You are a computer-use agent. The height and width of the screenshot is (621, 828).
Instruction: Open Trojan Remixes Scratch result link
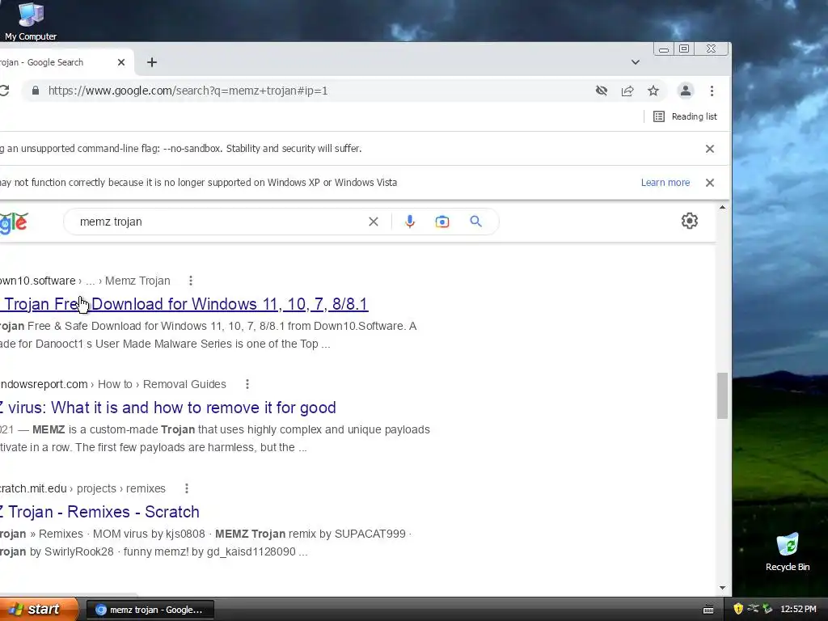tap(99, 512)
